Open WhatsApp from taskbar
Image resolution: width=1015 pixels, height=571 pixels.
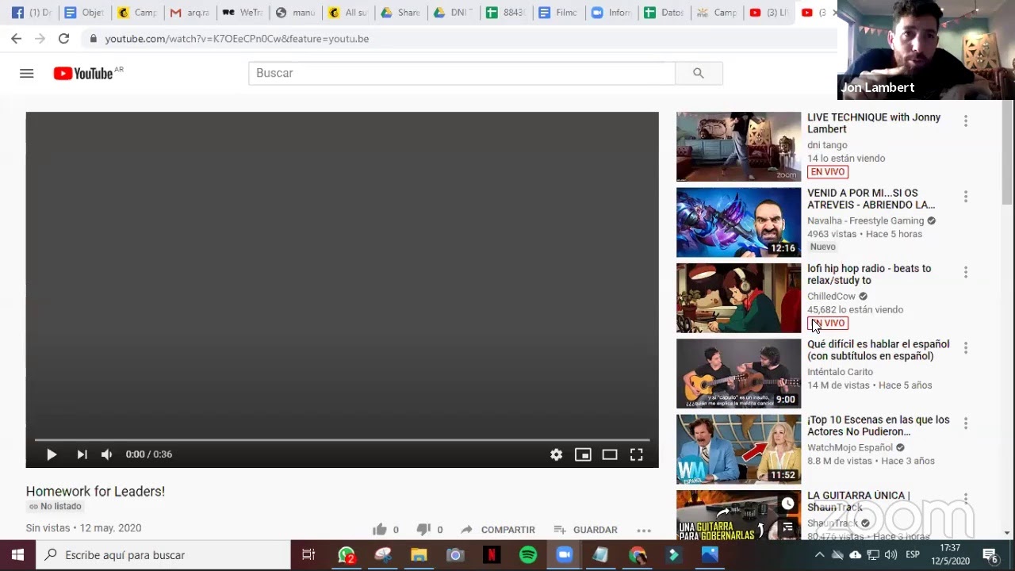(x=347, y=555)
